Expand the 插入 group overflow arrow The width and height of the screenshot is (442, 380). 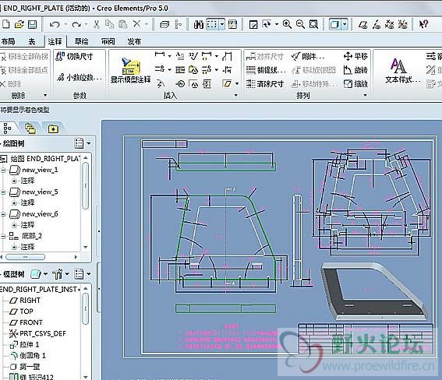[236, 96]
